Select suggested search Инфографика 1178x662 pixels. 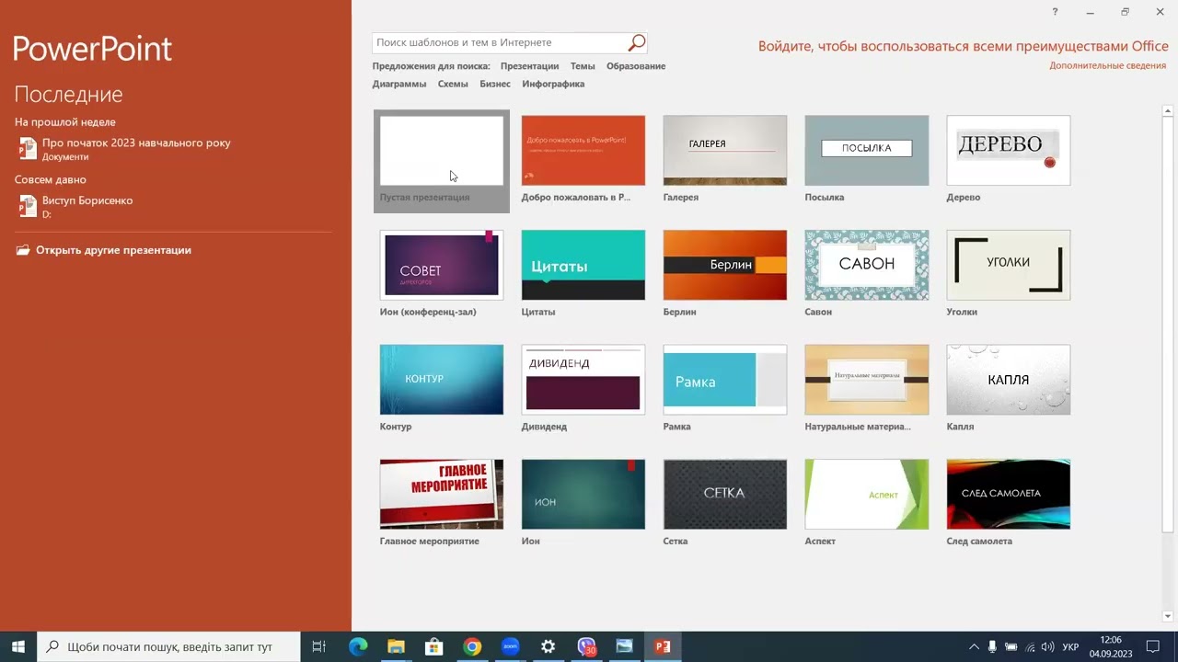pyautogui.click(x=553, y=84)
